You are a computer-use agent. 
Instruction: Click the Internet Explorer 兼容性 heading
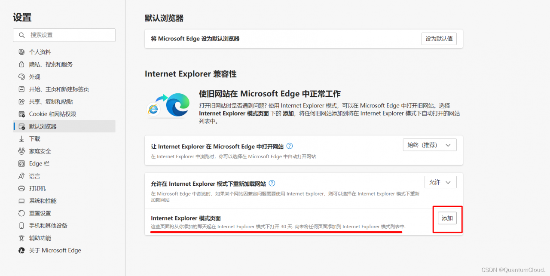coord(191,74)
